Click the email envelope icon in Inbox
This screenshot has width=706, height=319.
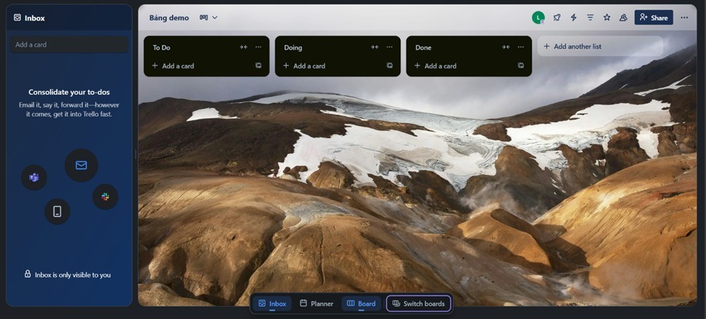(x=81, y=165)
